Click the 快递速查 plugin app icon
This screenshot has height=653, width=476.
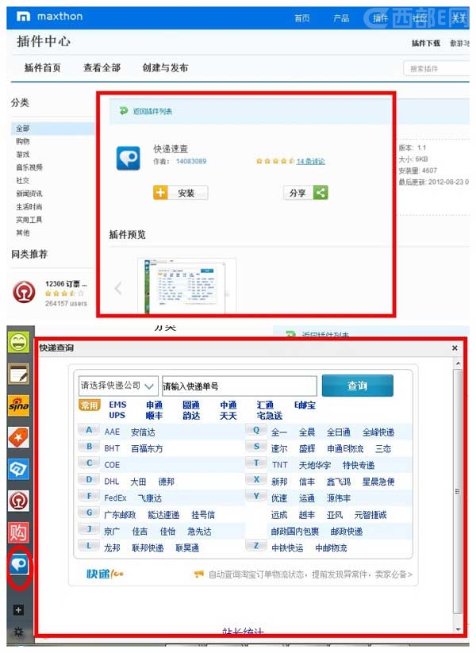[x=129, y=158]
